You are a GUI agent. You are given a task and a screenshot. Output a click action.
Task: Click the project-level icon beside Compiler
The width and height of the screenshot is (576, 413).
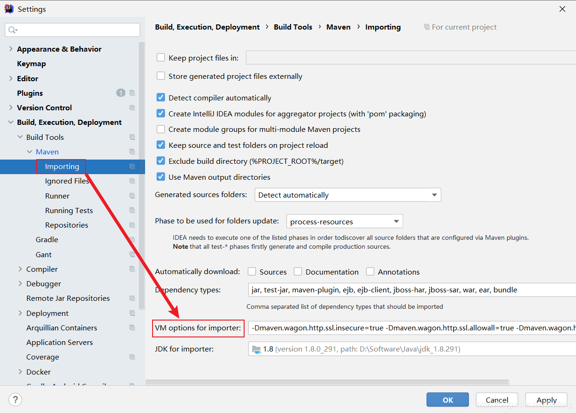tap(132, 269)
